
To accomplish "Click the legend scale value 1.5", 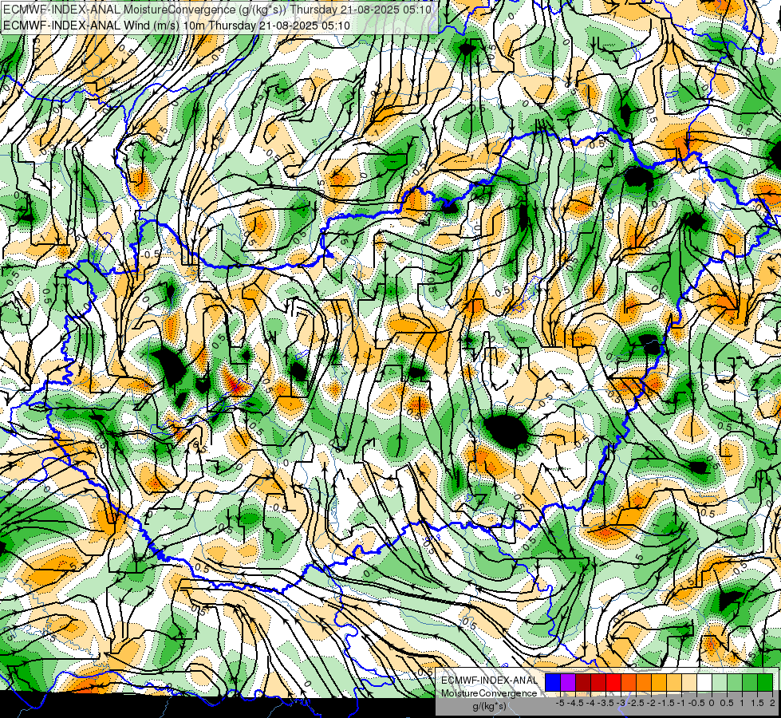I will coord(757,703).
